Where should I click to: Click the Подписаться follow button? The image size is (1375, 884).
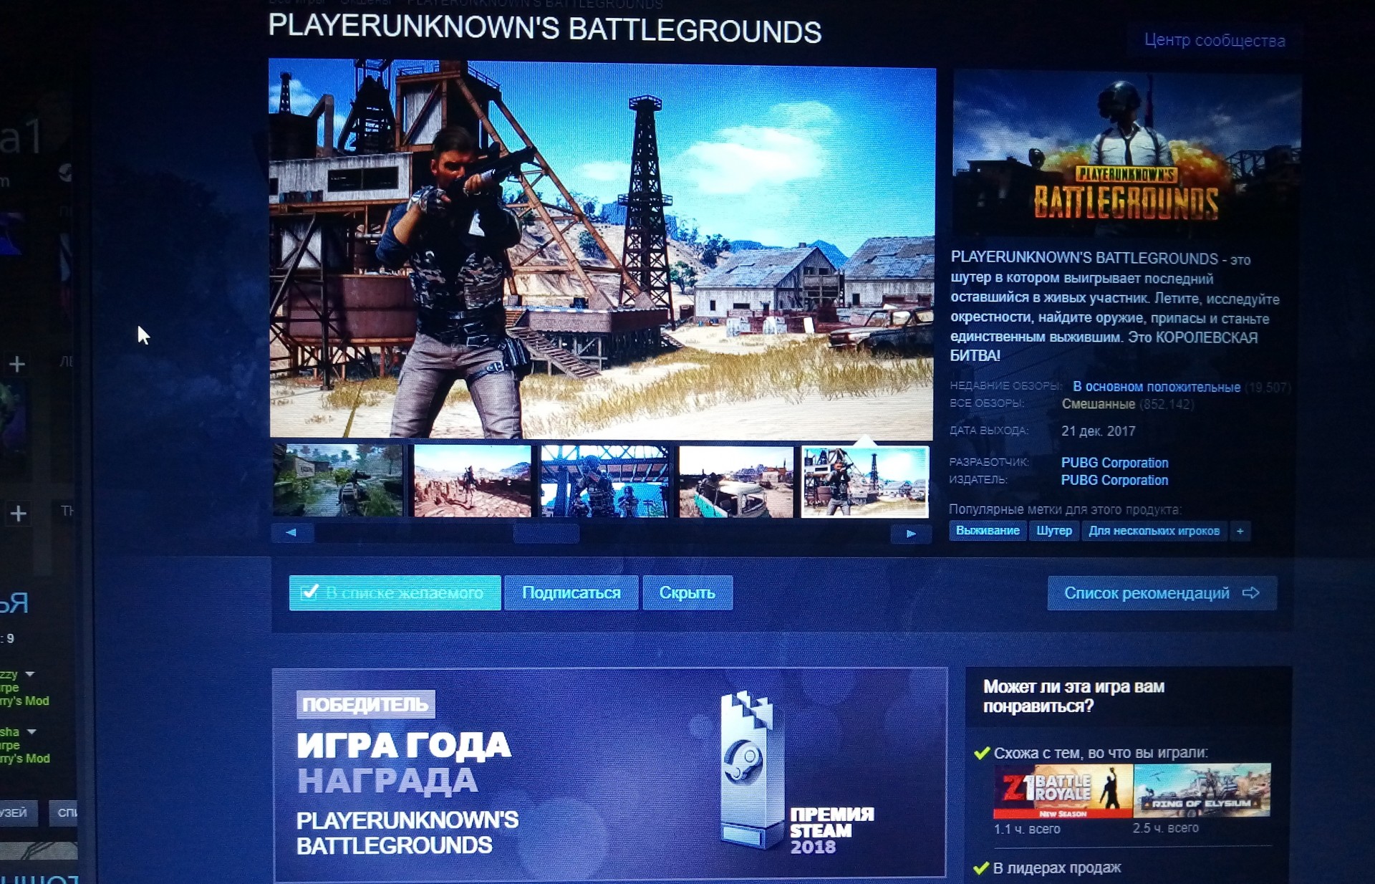[571, 592]
